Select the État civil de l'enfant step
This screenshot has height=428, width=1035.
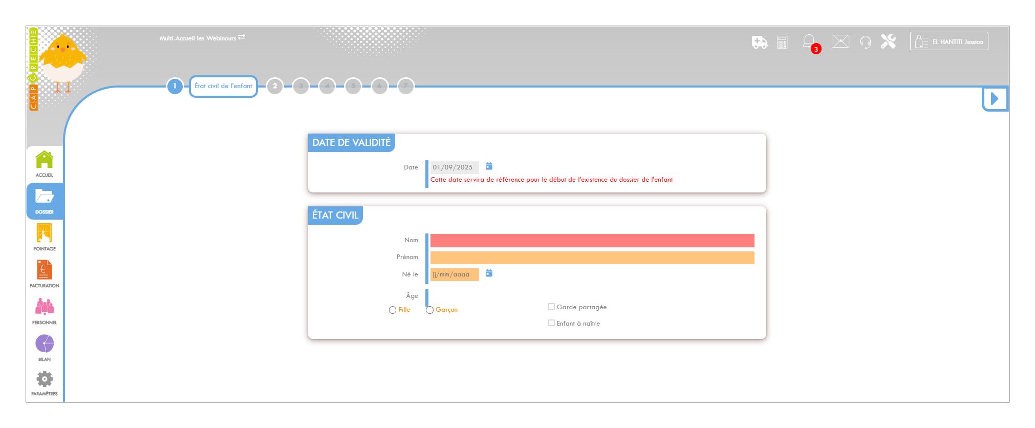point(223,86)
